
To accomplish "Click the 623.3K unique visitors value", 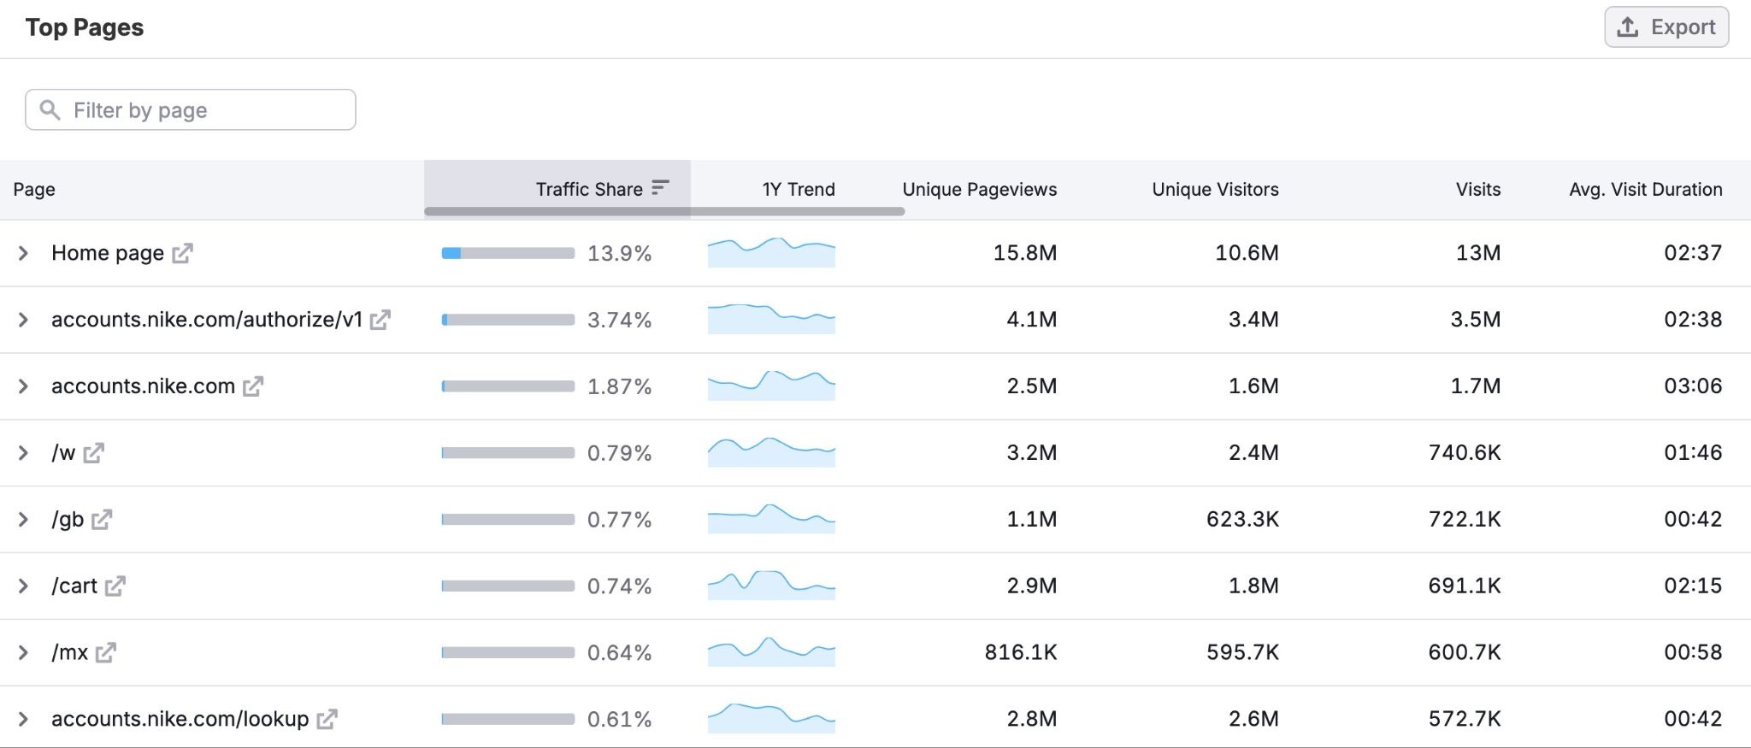I will click(1242, 520).
